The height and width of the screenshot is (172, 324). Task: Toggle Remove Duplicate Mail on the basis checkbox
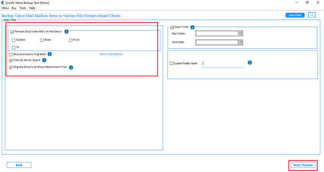pos(12,32)
